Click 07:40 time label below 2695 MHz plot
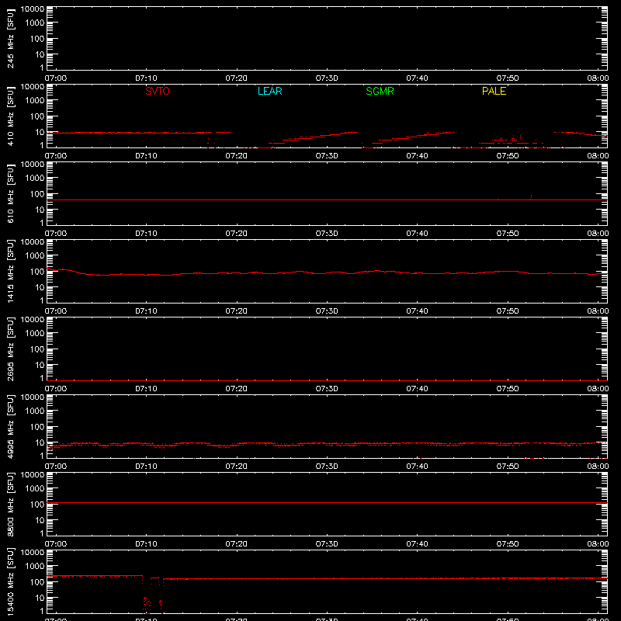The height and width of the screenshot is (621, 621). (417, 389)
